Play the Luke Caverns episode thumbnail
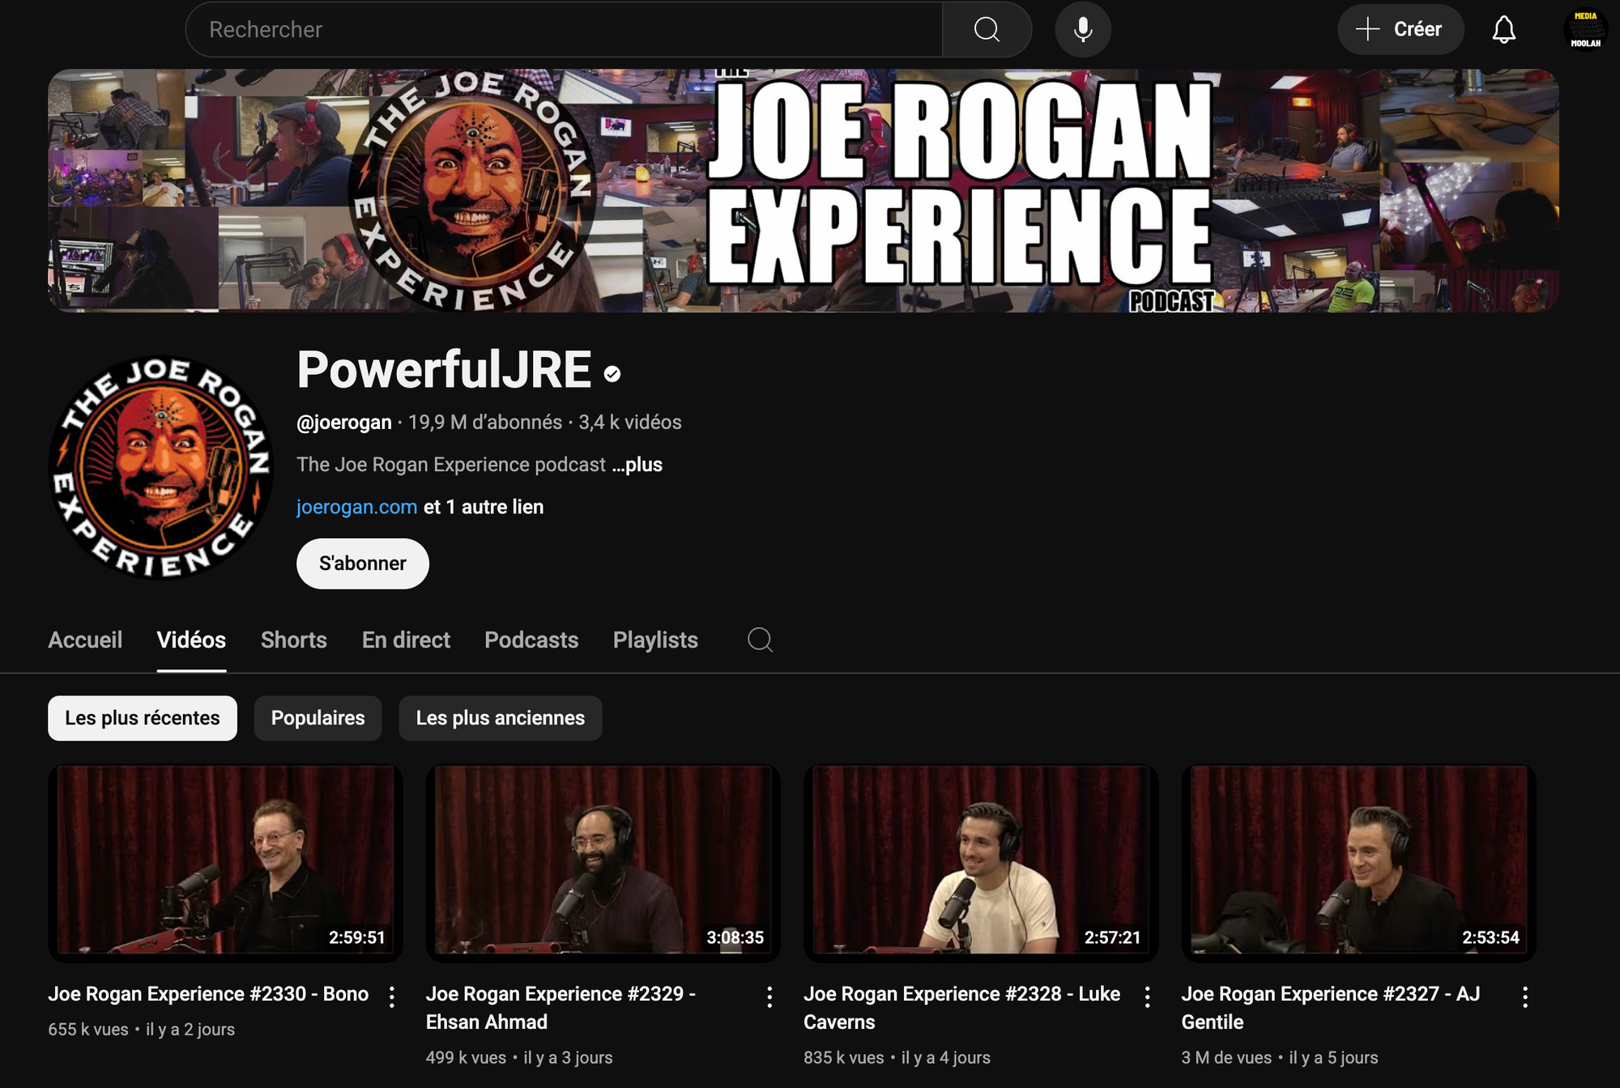The height and width of the screenshot is (1088, 1620). click(981, 863)
